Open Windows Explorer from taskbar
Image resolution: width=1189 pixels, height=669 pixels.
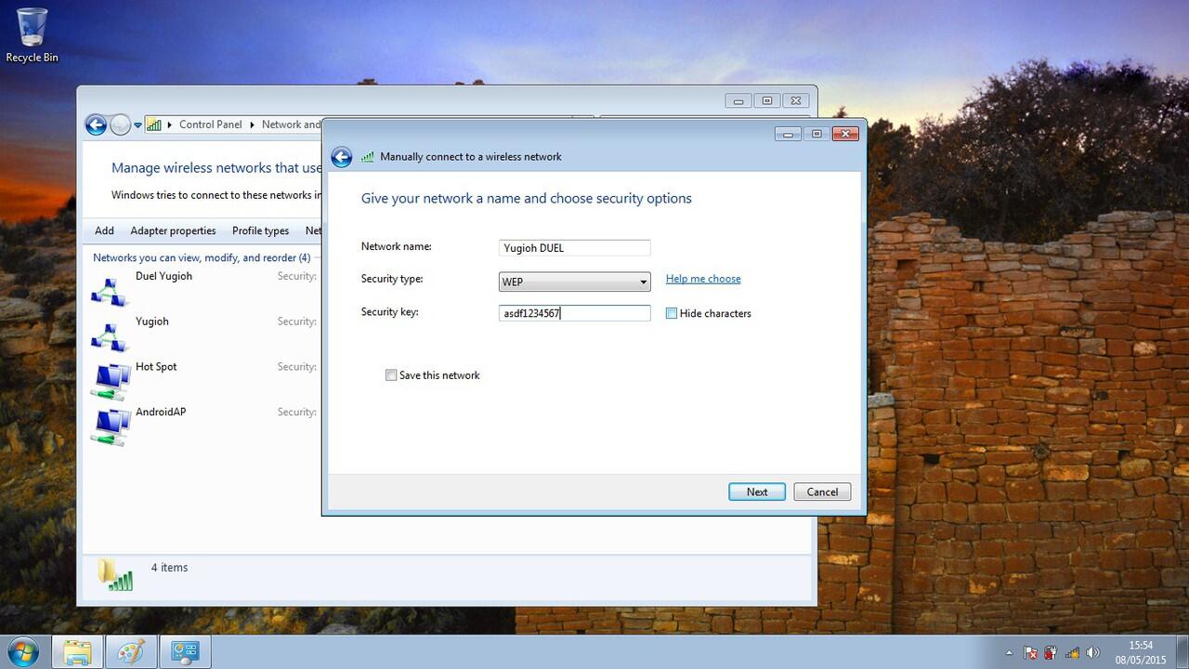point(77,651)
